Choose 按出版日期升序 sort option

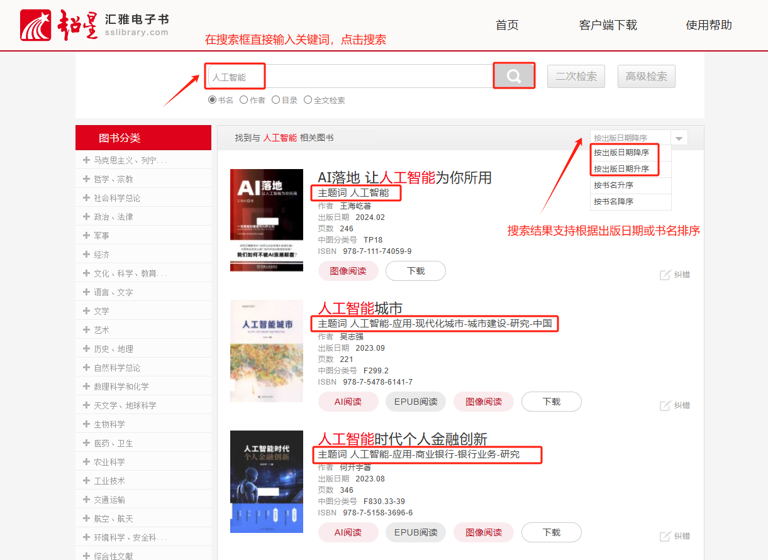[x=621, y=169]
